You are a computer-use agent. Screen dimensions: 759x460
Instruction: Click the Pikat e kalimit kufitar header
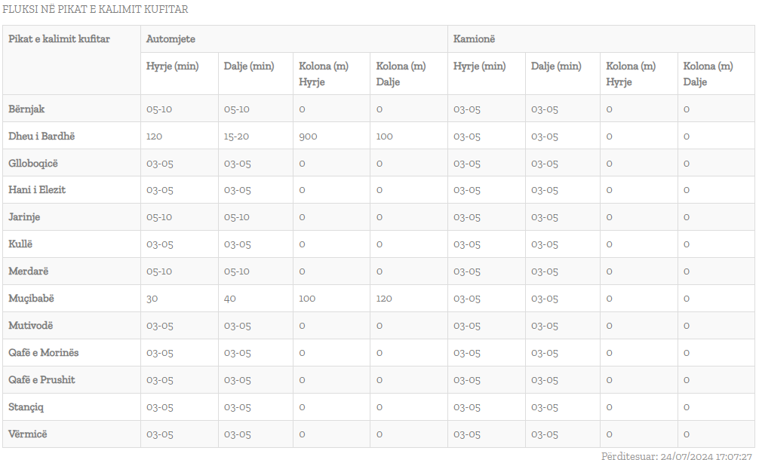pos(59,38)
